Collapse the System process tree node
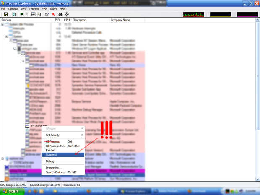This screenshot has width=260, height=195. pyautogui.click(x=7, y=36)
